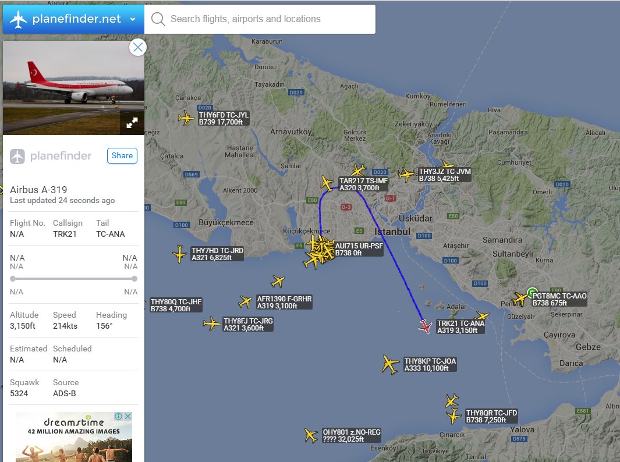The width and height of the screenshot is (620, 462).
Task: Click the AFR1390 F-GRHR flight label
Action: 284,303
